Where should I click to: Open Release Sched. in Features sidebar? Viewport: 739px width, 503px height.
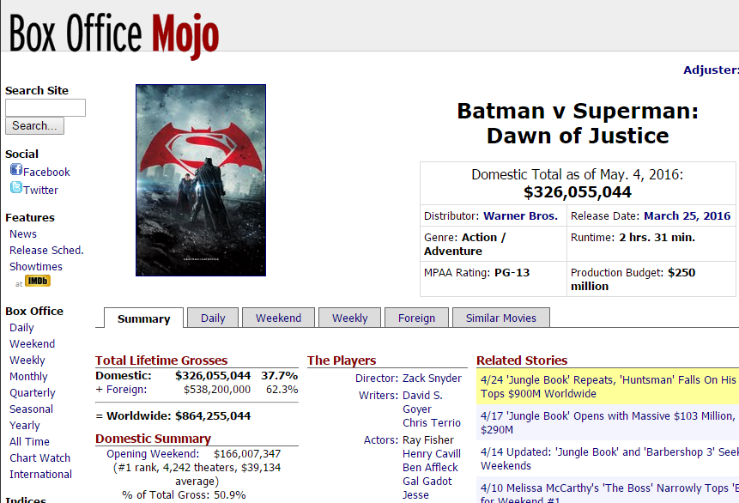[x=46, y=251]
